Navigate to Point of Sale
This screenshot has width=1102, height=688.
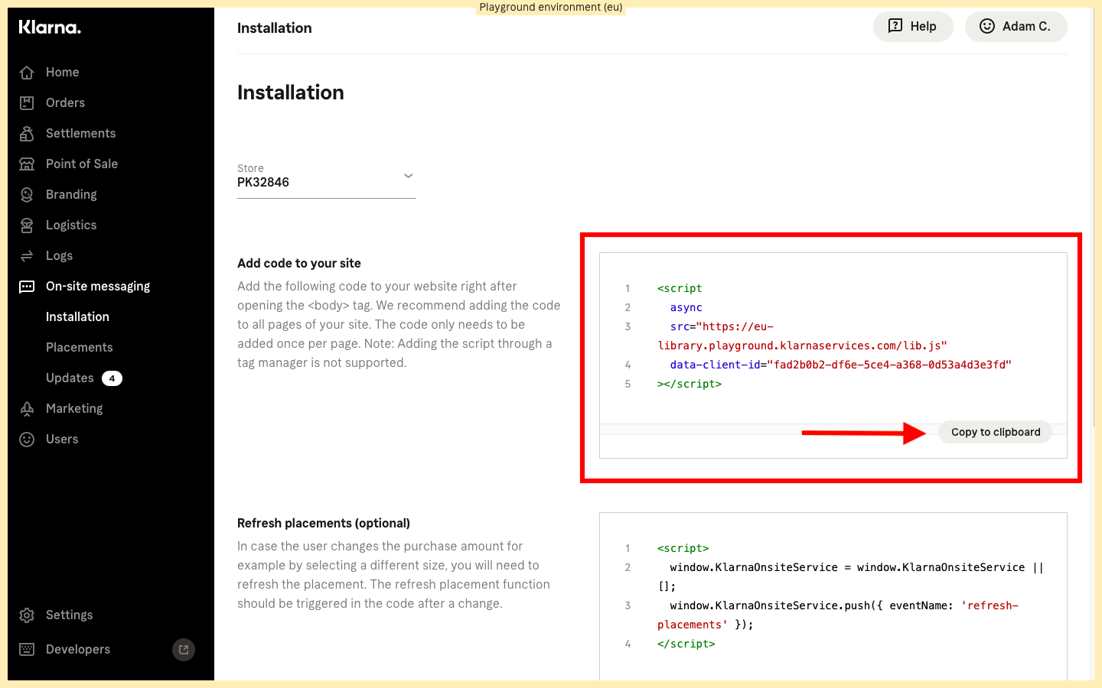pyautogui.click(x=82, y=164)
